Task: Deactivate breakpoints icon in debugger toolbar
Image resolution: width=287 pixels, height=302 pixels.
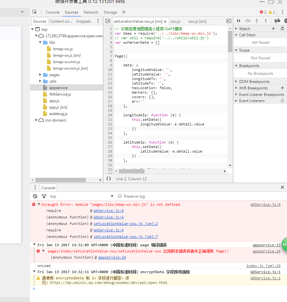Action: (x=277, y=21)
